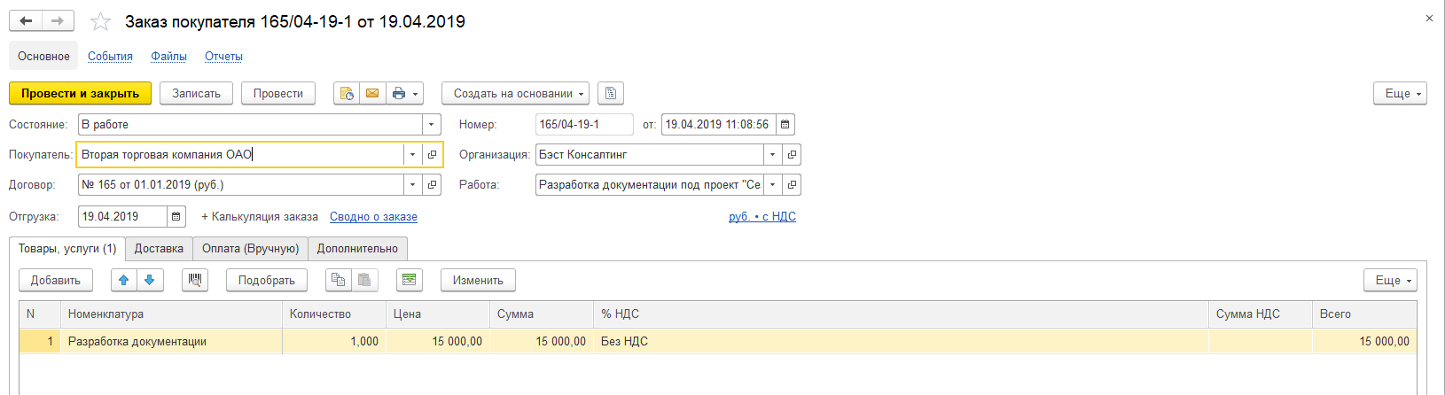Click the Количество column header

coord(334,314)
